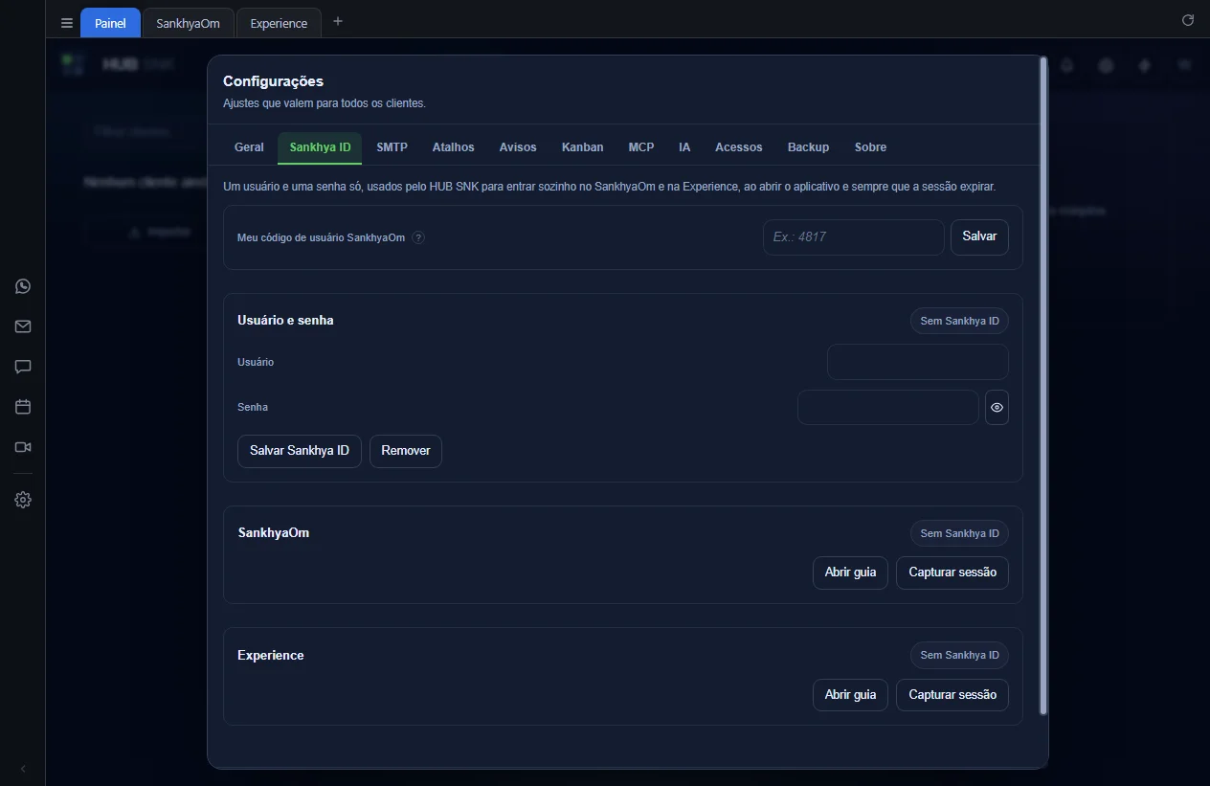Click the settings dialog vertical scrollbar
The height and width of the screenshot is (786, 1210).
coord(1043,385)
